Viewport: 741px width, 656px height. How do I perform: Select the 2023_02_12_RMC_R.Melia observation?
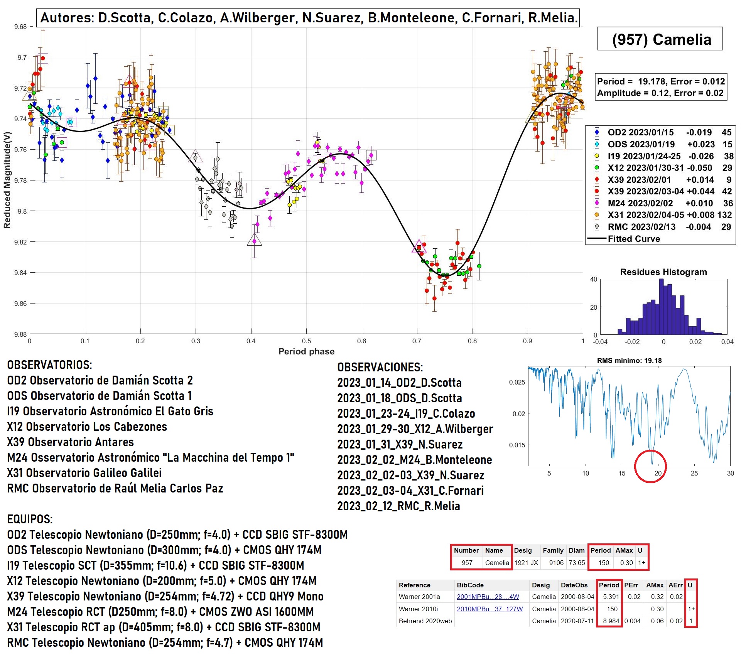point(398,506)
